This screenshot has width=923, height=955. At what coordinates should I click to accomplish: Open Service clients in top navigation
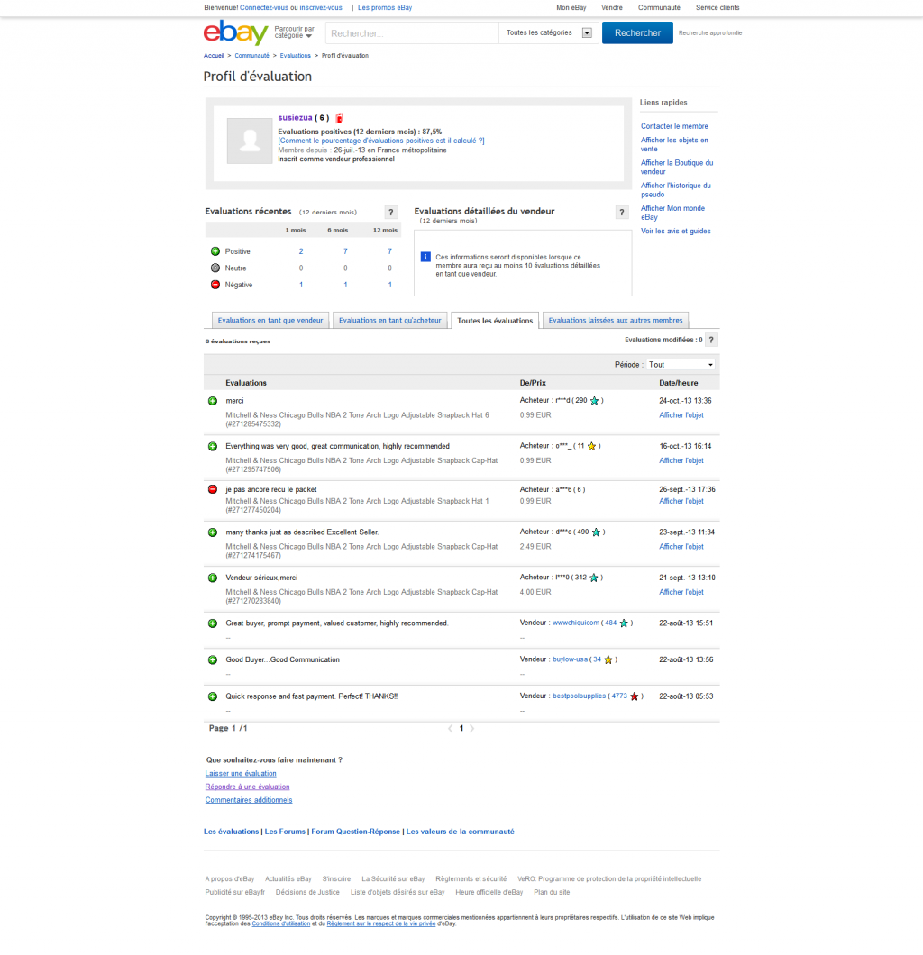tap(717, 8)
